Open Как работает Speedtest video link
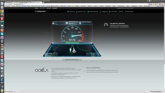 click(117, 24)
